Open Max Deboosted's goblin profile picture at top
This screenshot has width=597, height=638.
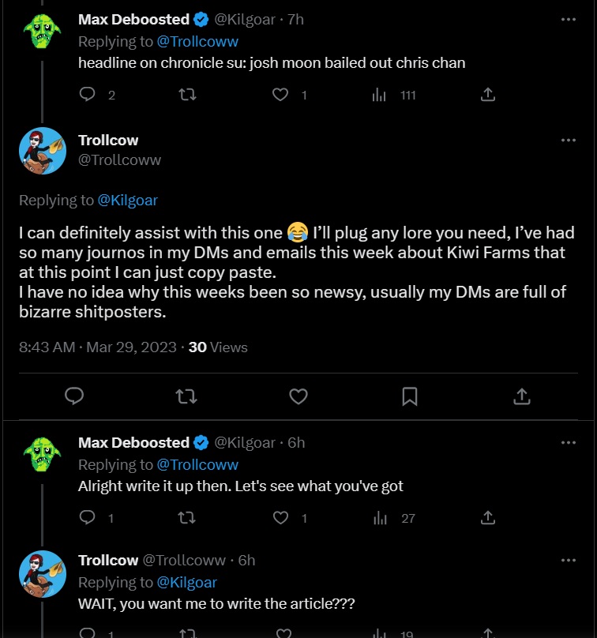43,30
